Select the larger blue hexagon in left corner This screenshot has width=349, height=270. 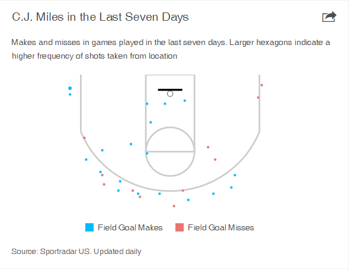pyautogui.click(x=70, y=88)
